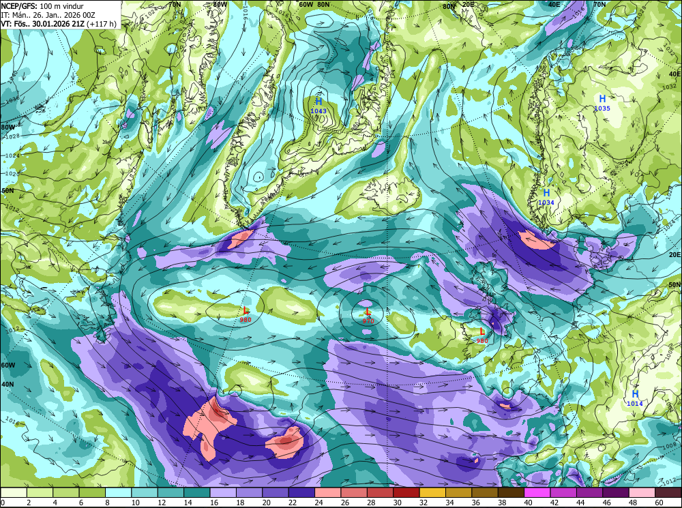Select the 28–30 red legend swatch
The width and height of the screenshot is (682, 508).
coord(380,492)
